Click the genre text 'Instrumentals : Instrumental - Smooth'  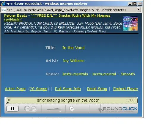tap(99, 74)
